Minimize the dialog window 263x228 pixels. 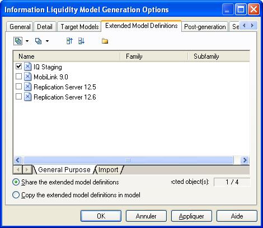[228, 9]
